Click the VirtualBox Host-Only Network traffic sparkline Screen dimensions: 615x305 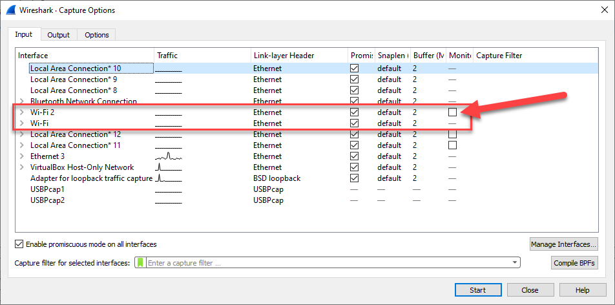click(x=169, y=167)
